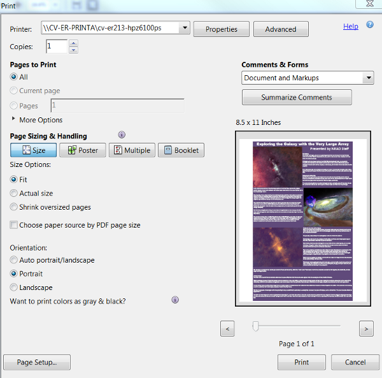Enable Choose paper source by PDF page size
382x378 pixels.
coord(14,225)
